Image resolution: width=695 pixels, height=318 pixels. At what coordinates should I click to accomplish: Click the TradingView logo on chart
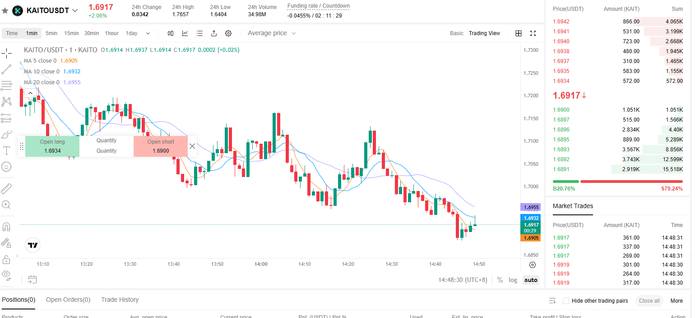coord(32,245)
